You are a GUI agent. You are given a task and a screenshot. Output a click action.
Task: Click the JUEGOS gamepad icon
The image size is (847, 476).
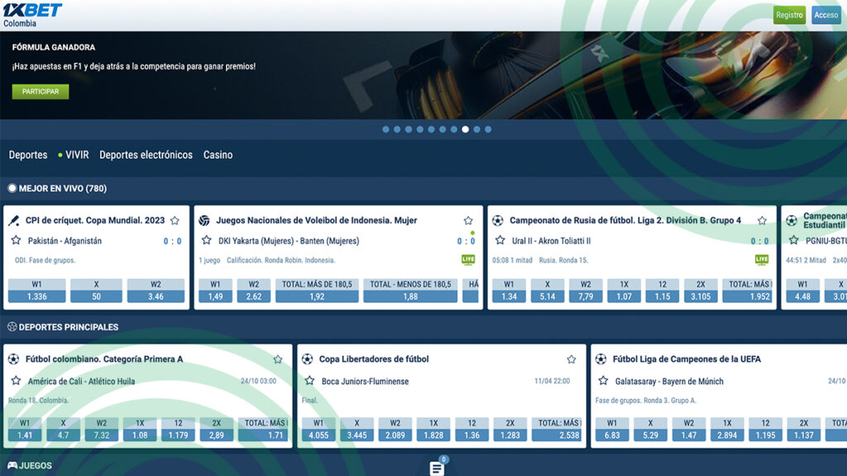click(x=12, y=465)
